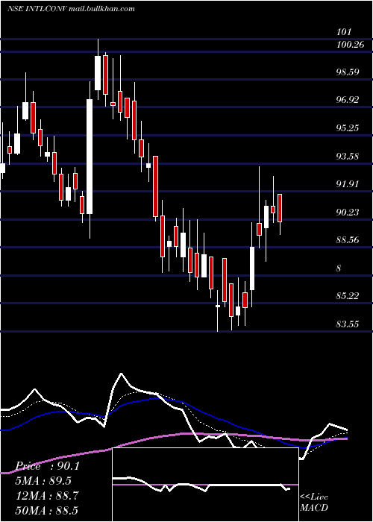Click inside the MACD inset chart box
This screenshot has width=373, height=522.
click(x=205, y=485)
